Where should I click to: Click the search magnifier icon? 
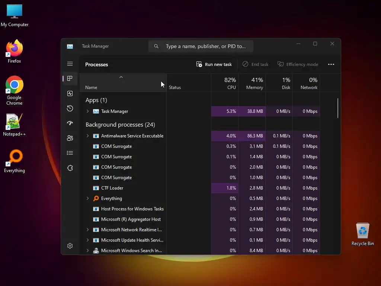(156, 46)
